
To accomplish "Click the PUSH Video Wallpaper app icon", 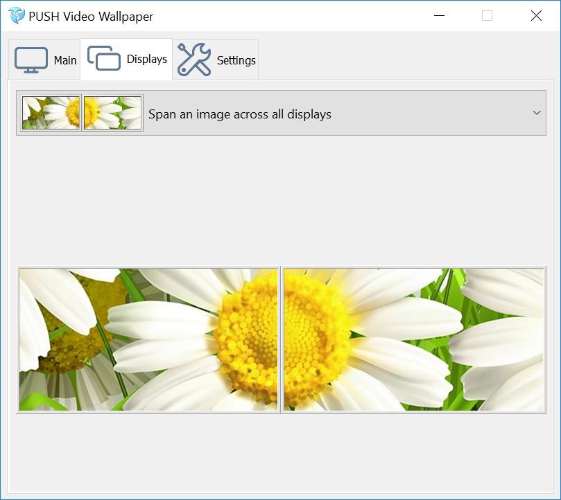I will tap(17, 16).
